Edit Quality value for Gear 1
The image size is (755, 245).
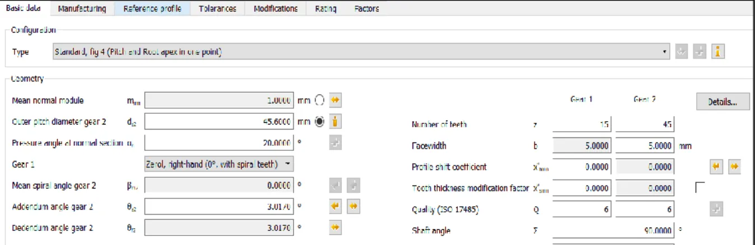[582, 209]
